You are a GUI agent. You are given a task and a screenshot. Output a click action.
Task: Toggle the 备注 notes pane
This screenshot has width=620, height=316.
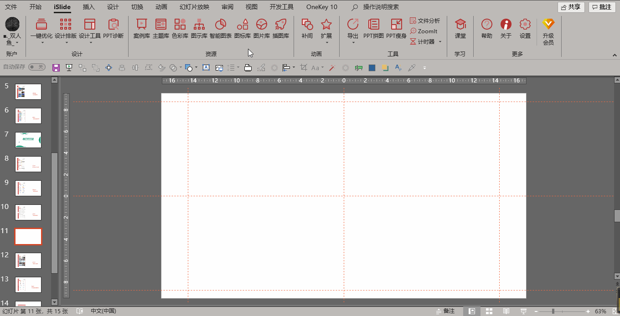tap(445, 311)
